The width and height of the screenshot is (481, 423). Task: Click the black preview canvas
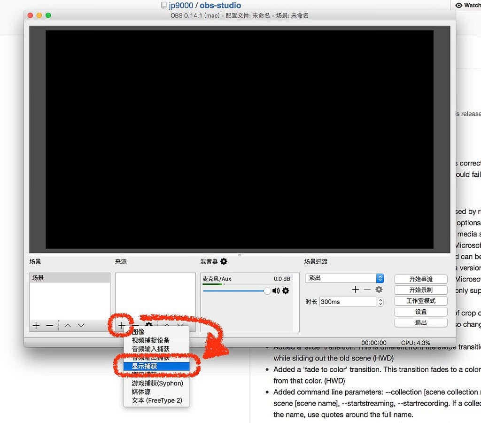[239, 140]
